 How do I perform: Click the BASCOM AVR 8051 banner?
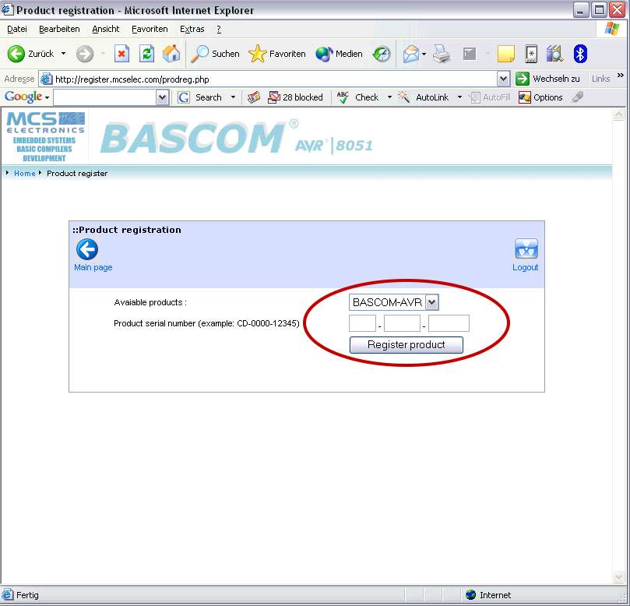236,137
